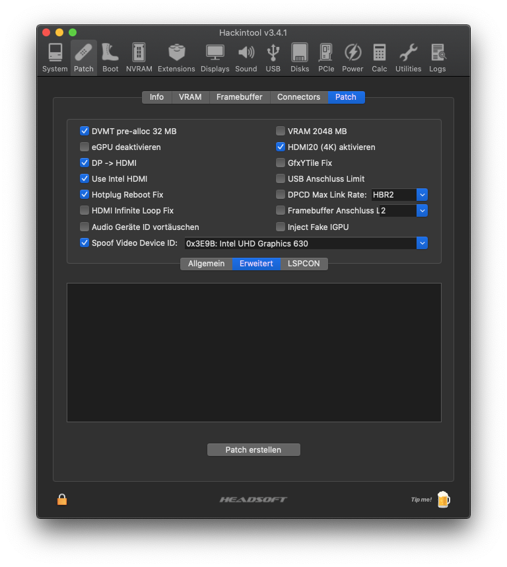Enable VRAM 2048 MB checkbox
The height and width of the screenshot is (567, 507).
[280, 131]
